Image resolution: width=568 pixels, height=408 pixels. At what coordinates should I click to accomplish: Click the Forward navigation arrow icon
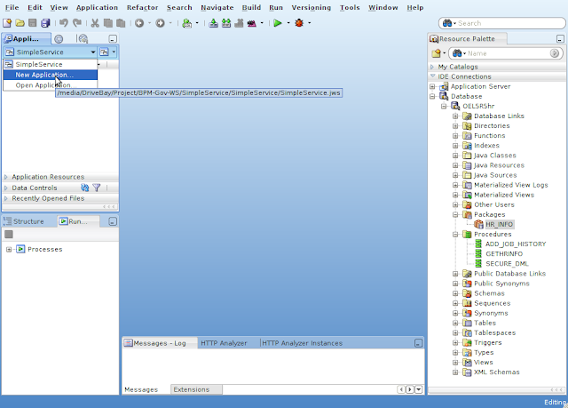click(160, 23)
